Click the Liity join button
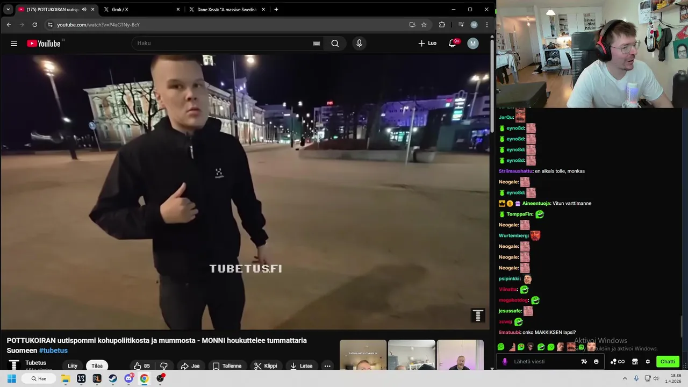This screenshot has height=387, width=688. (73, 366)
